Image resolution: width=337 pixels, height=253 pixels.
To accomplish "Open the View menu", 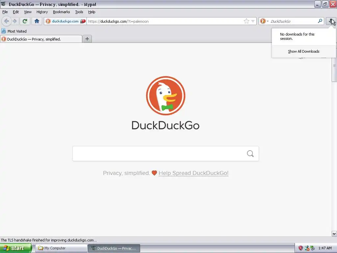I will 28,12.
